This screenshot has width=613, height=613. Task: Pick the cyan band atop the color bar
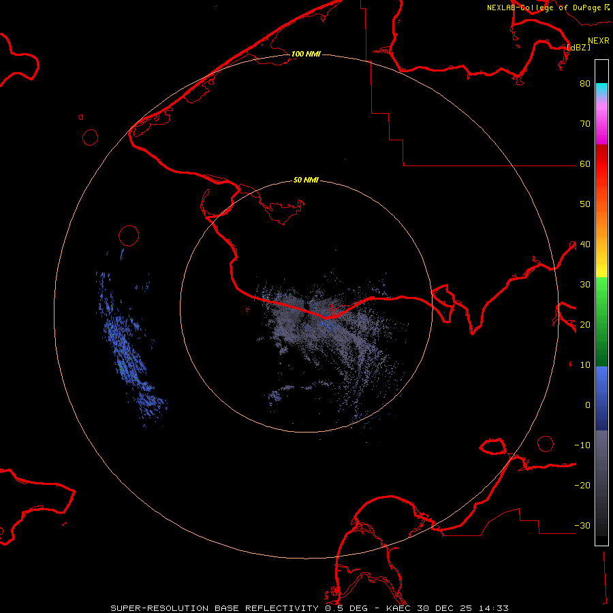click(x=601, y=89)
